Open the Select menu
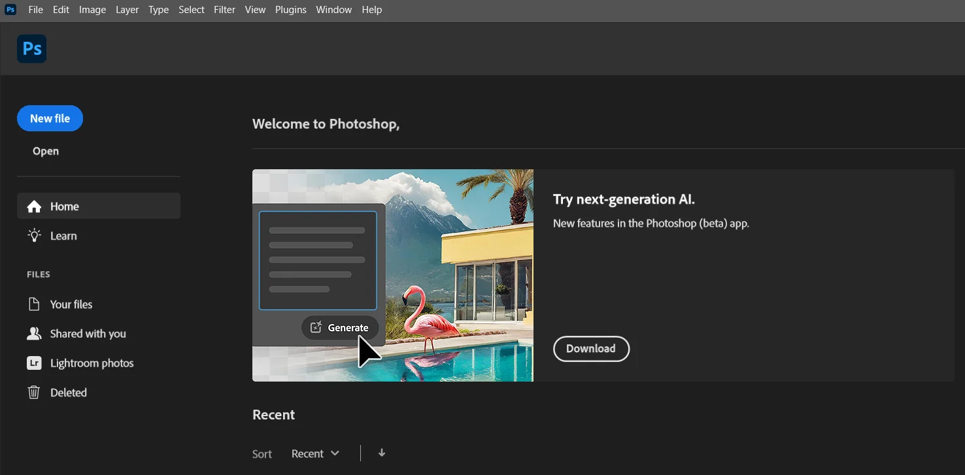Image resolution: width=965 pixels, height=475 pixels. click(192, 10)
